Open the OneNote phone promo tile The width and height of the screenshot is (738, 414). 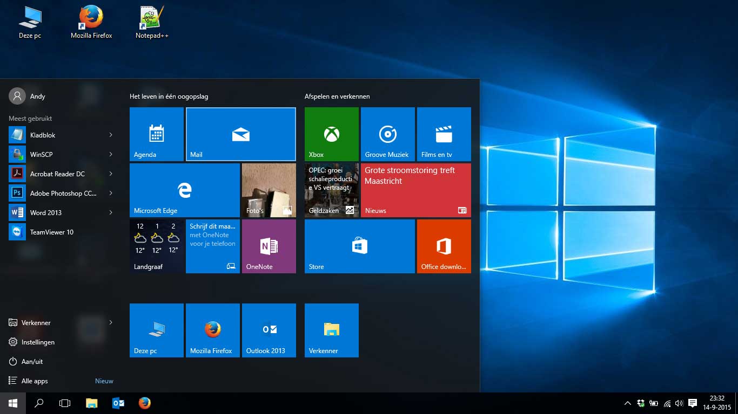coord(213,246)
